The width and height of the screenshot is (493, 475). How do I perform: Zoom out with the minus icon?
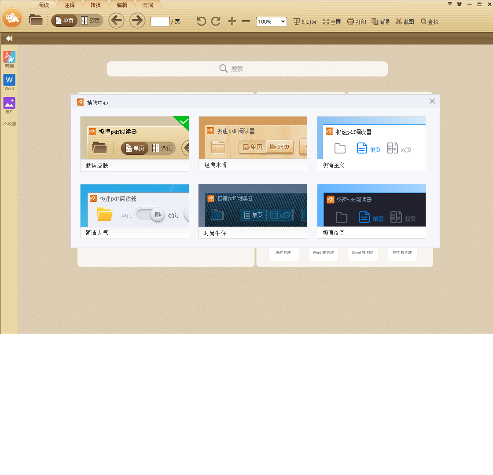(246, 22)
